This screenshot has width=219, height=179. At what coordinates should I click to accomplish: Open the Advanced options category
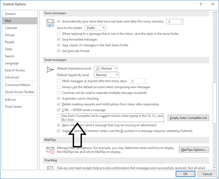tap(20, 77)
